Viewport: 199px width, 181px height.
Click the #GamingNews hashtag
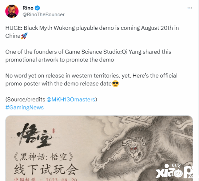click(x=25, y=108)
